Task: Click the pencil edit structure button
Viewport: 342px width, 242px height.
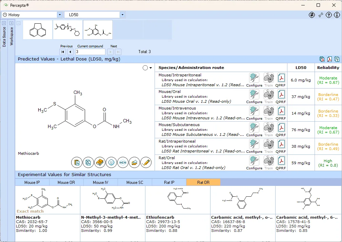Action: coord(146,163)
